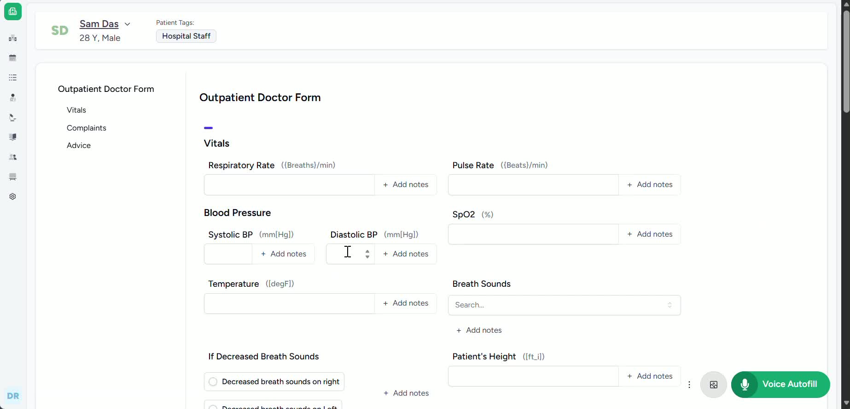Focus the Pulse Rate input field
850x409 pixels.
(x=533, y=185)
